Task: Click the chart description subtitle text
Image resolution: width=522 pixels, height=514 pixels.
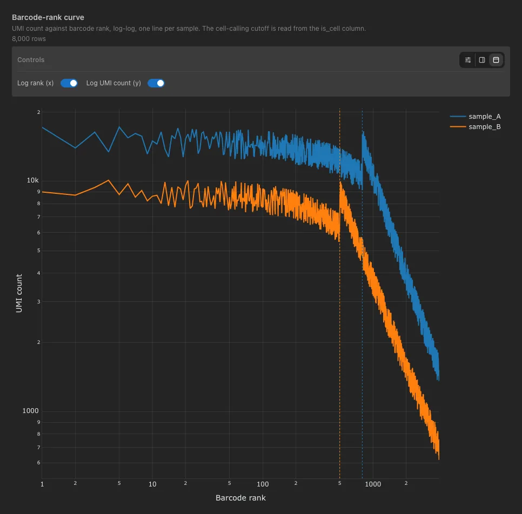Action: tap(189, 29)
